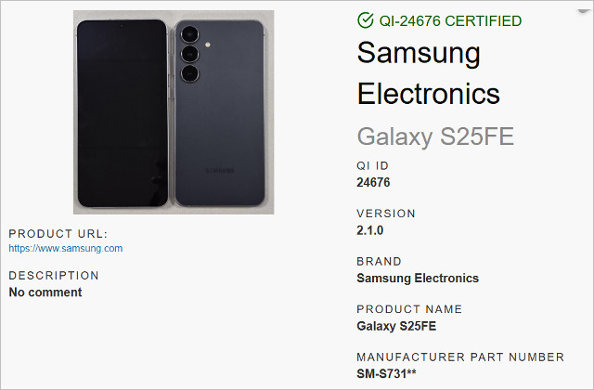
Task: Click the No comment description text
Action: pyautogui.click(x=45, y=292)
